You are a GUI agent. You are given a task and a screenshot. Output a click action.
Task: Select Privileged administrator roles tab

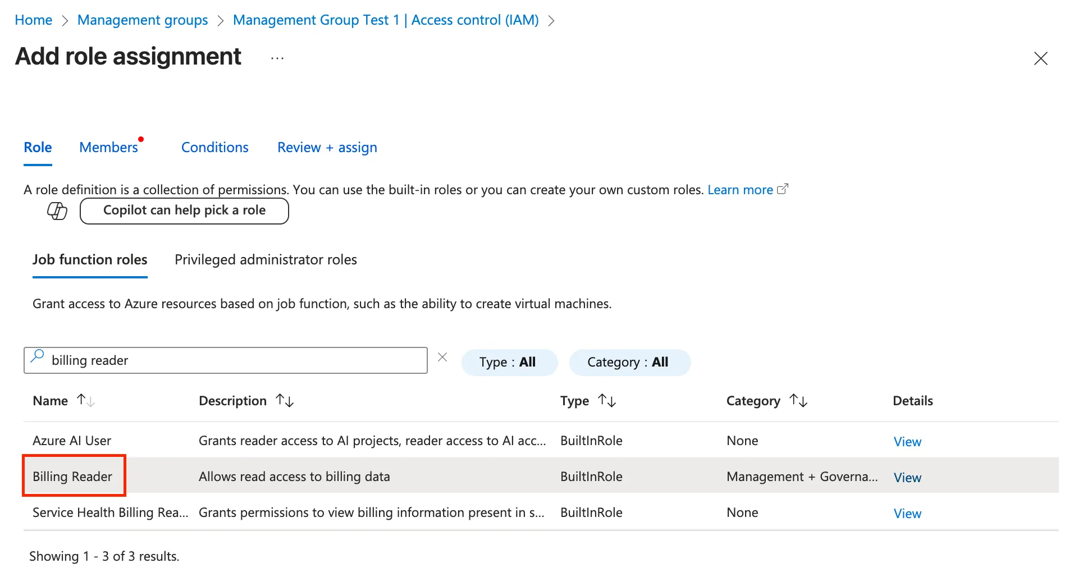point(266,260)
